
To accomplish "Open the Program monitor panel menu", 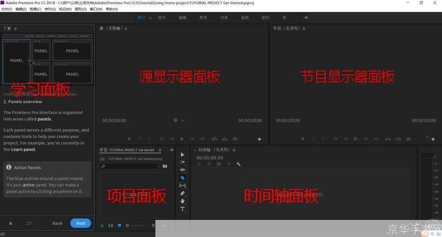I will pyautogui.click(x=304, y=28).
